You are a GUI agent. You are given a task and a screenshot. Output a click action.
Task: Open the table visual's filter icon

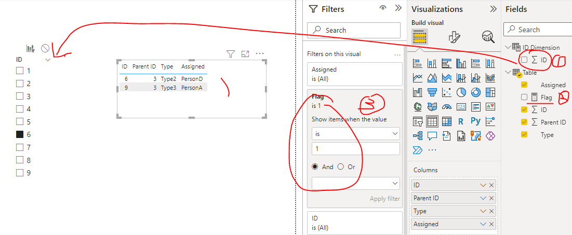(230, 54)
